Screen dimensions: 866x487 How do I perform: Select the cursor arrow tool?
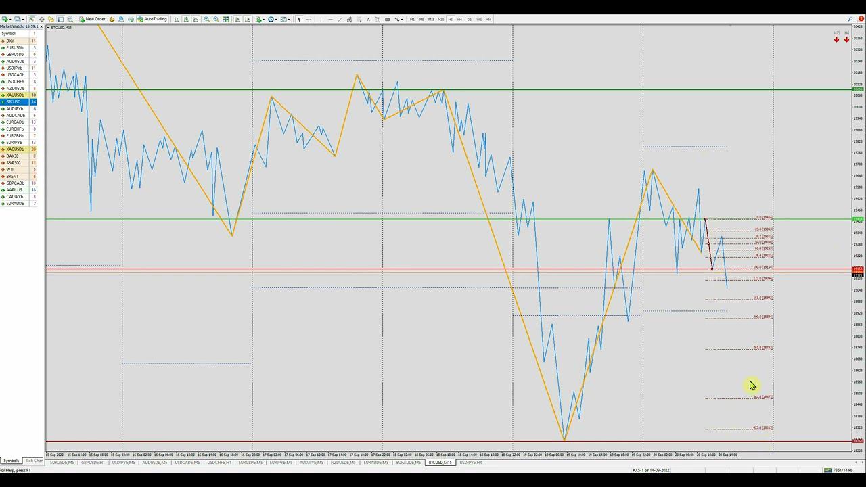(299, 19)
